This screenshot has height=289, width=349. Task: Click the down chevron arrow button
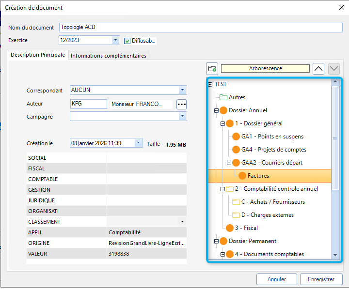click(x=334, y=68)
